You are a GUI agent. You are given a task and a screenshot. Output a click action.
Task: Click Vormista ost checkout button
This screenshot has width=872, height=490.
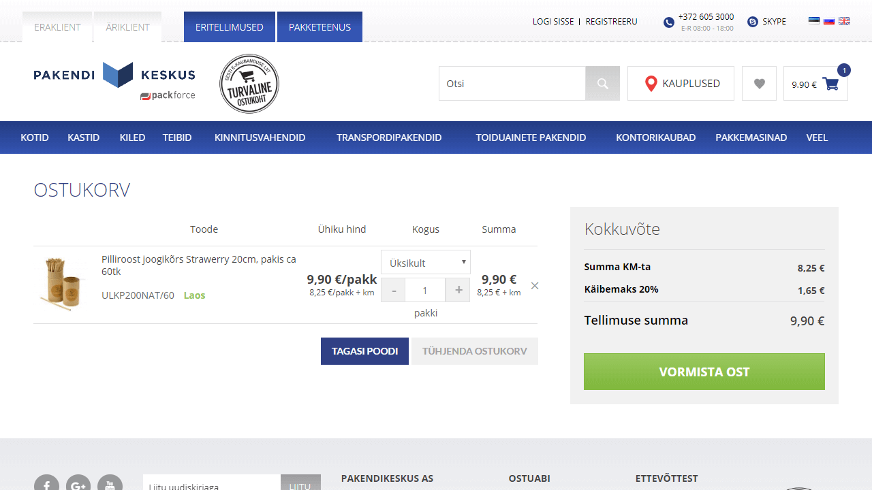tap(704, 372)
